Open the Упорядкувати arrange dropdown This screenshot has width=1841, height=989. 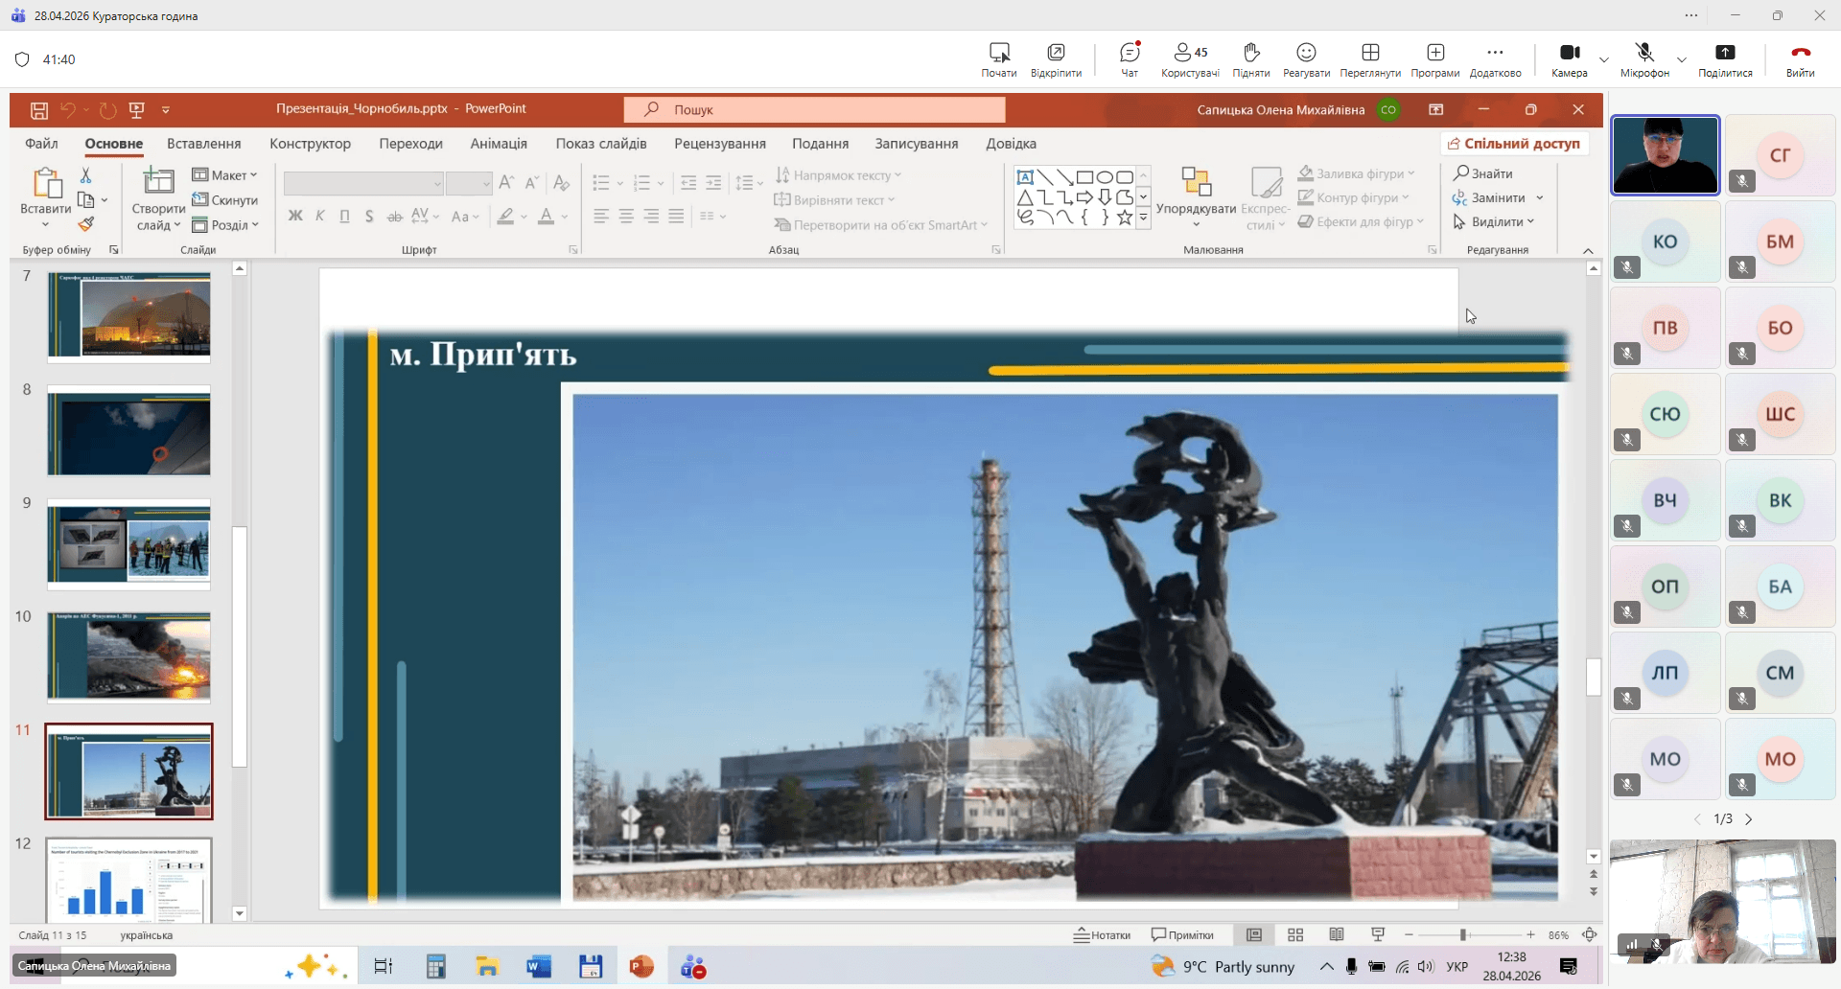coord(1196,199)
